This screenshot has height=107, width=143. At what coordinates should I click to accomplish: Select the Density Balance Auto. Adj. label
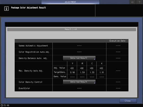(33, 58)
